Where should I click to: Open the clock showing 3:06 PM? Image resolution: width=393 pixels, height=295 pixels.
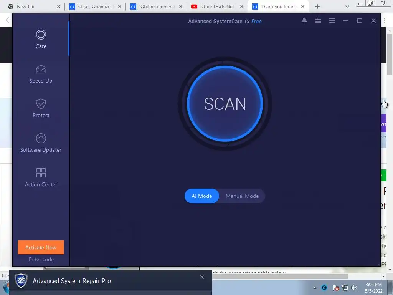373,288
